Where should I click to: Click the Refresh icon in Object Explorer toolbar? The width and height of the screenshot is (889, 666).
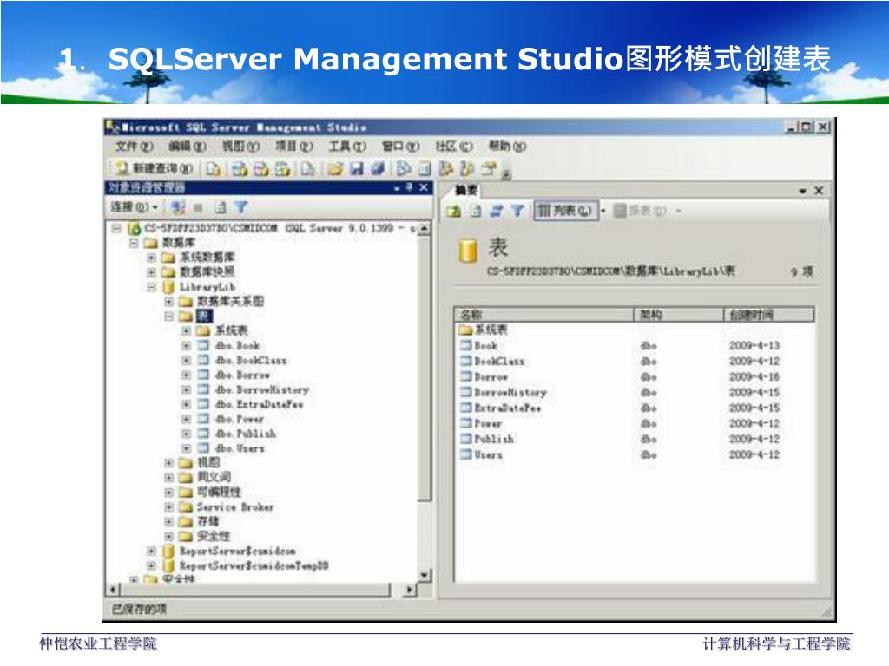pos(221,208)
